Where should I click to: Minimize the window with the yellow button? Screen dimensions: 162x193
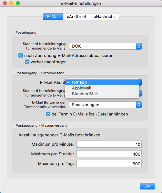tap(11, 3)
